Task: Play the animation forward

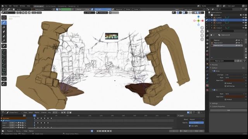Action: pyautogui.click(x=105, y=131)
